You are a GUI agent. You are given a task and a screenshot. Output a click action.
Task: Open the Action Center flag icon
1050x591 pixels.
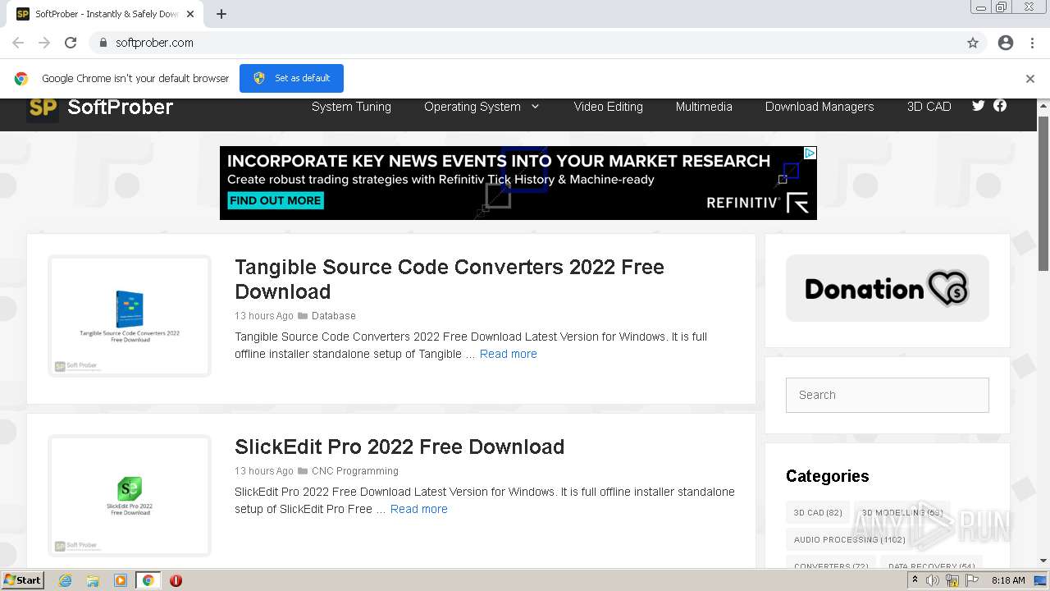[x=972, y=580]
